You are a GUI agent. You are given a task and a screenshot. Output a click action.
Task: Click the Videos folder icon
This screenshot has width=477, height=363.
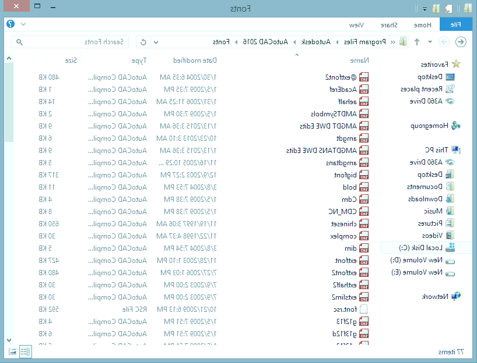click(x=450, y=235)
